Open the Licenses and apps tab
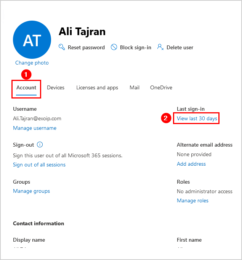Viewport: 242px width, 260px height. click(x=97, y=87)
